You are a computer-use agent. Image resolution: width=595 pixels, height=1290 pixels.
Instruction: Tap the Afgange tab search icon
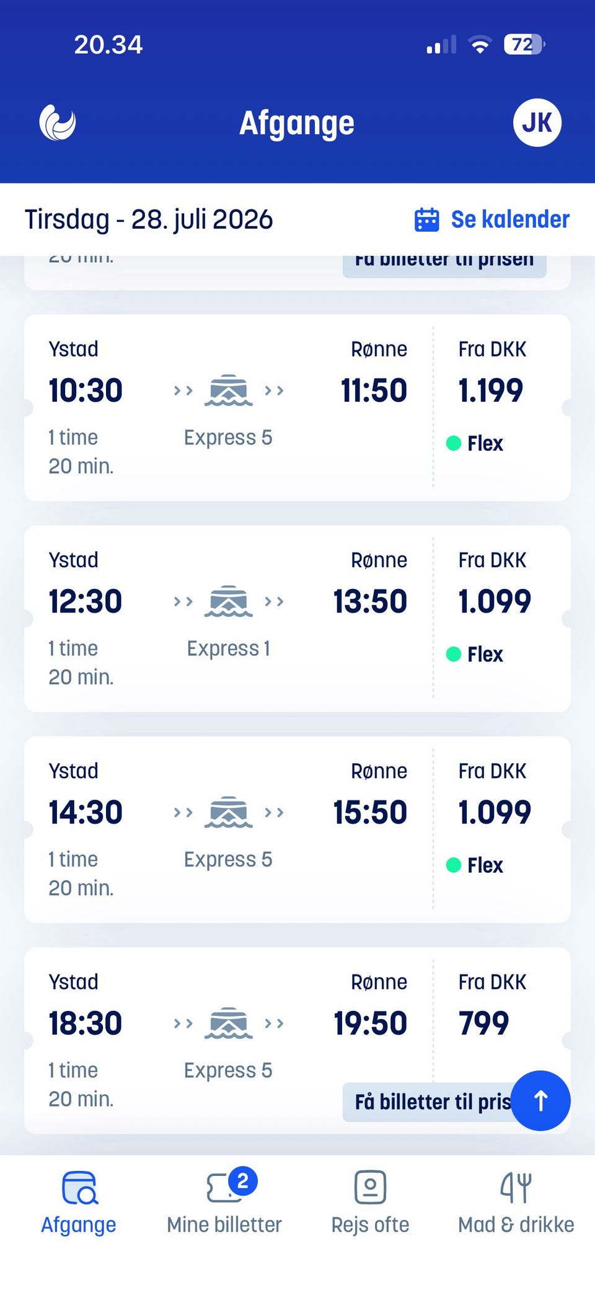pyautogui.click(x=79, y=1187)
